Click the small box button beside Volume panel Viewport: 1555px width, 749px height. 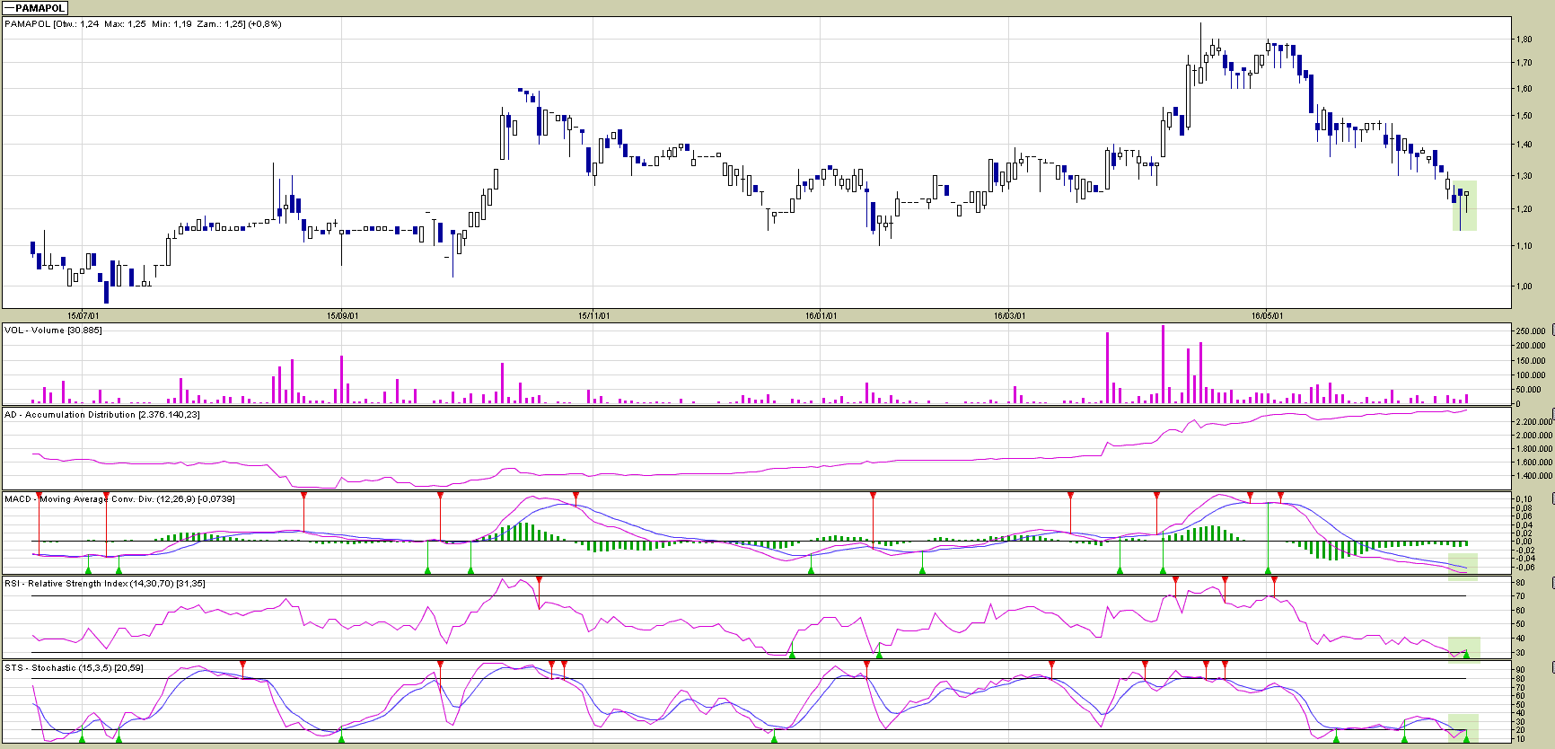pos(1552,330)
